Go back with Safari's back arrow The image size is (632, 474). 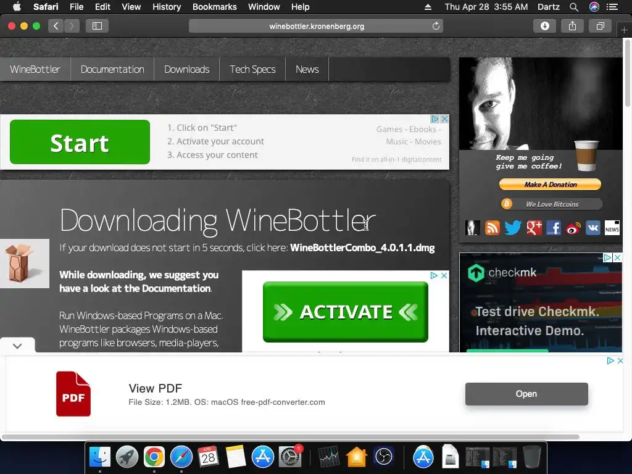(56, 26)
